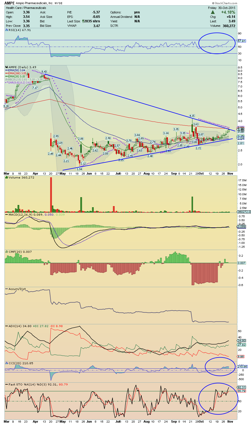Click the 210.85 CCI axis value tag
This screenshot has height=424, width=251.
tap(242, 366)
